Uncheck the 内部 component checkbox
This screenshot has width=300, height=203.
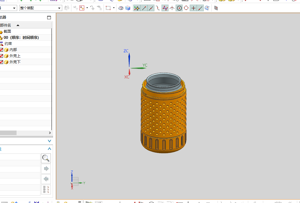1,50
